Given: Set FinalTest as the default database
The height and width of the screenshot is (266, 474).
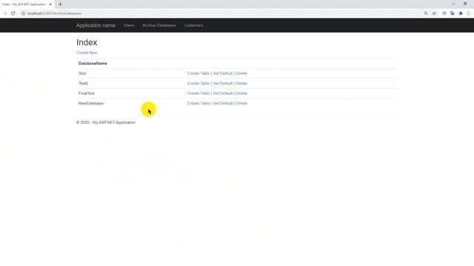Looking at the screenshot, I should click(x=223, y=93).
